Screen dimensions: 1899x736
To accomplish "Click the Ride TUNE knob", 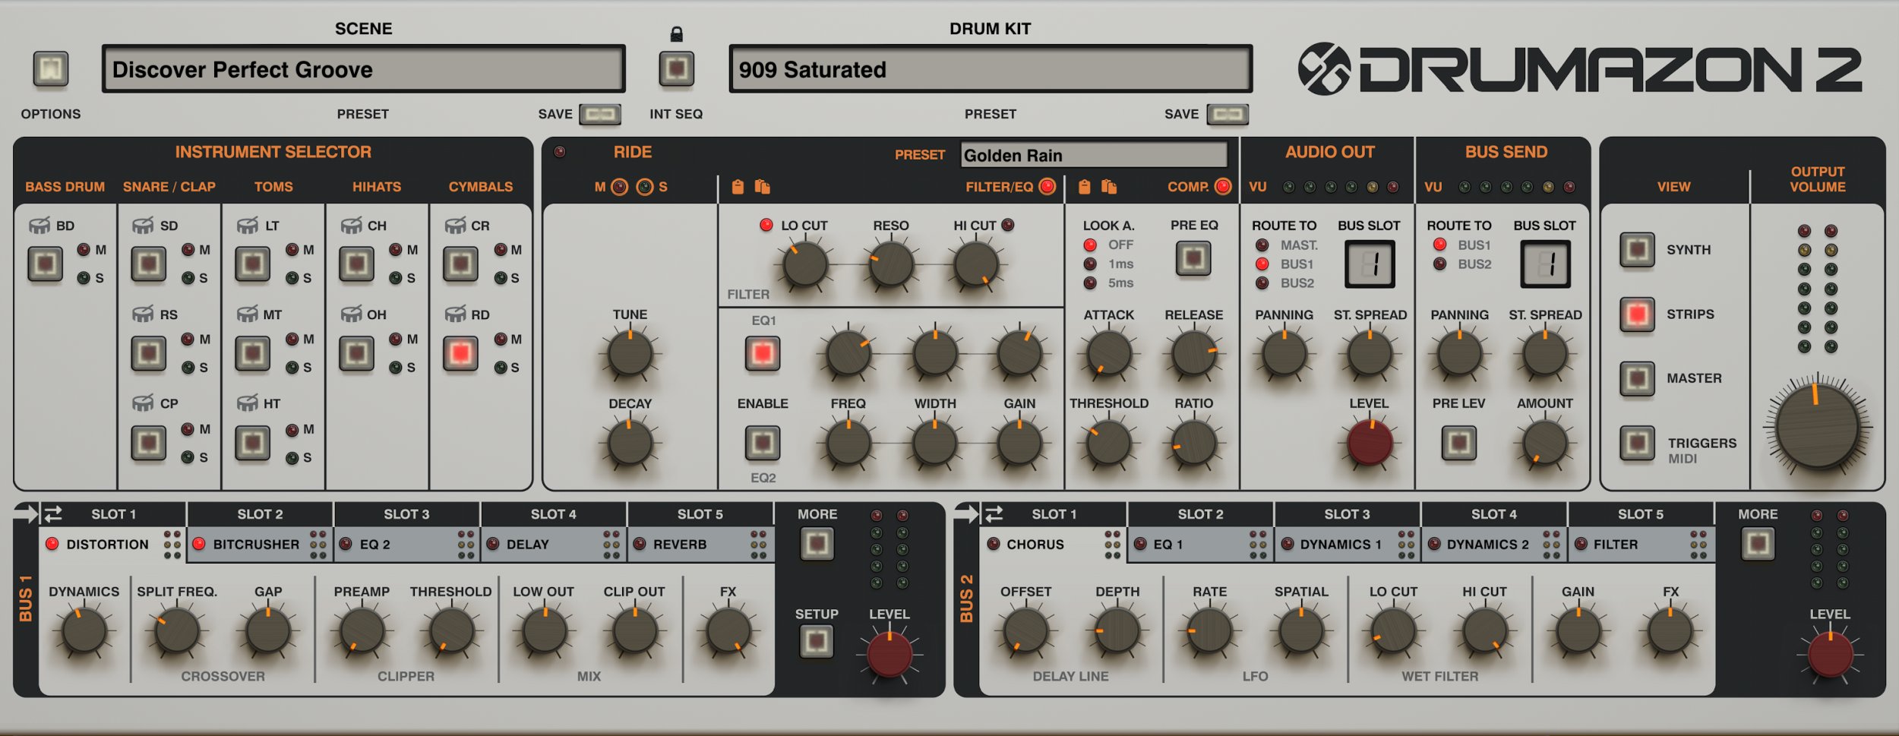I will pyautogui.click(x=630, y=353).
